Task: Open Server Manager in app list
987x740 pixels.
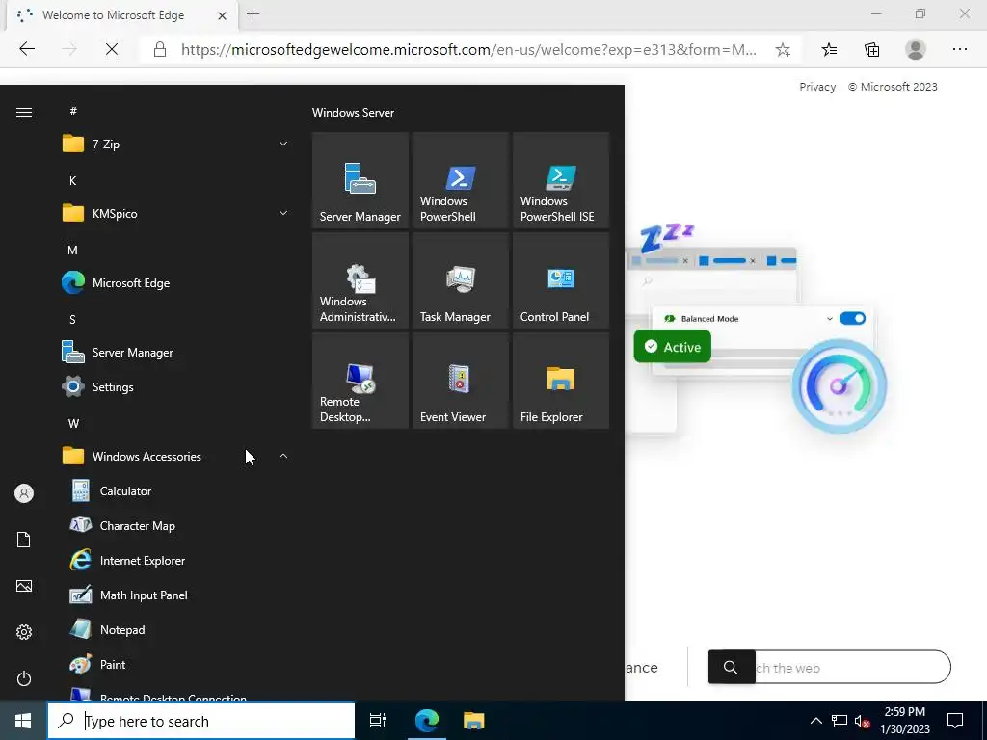Action: pos(176,353)
